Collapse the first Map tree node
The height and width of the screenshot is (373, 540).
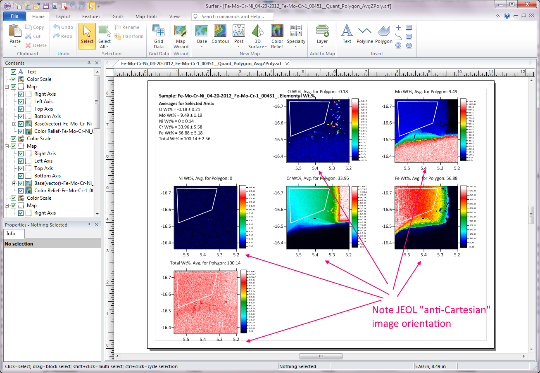pos(7,87)
